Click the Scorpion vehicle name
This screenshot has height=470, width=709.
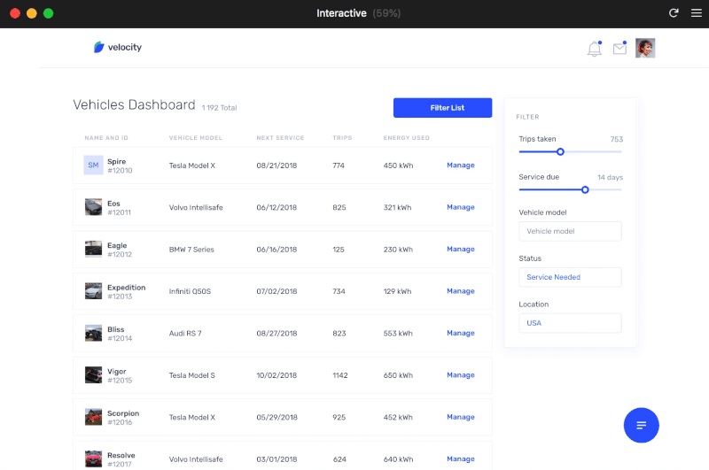[123, 413]
